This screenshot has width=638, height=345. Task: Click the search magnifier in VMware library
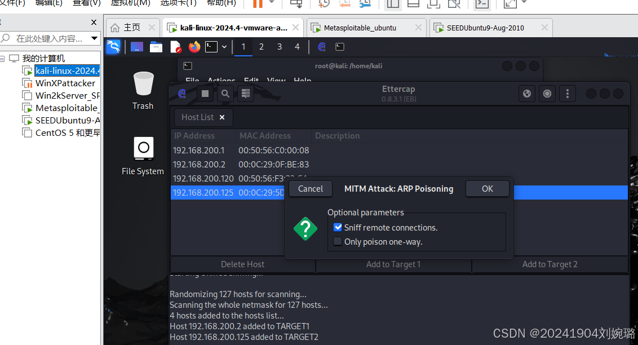6,38
